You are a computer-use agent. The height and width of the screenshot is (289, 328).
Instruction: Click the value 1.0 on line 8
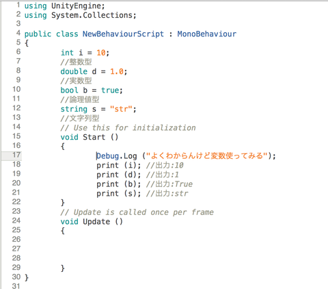[x=117, y=71]
